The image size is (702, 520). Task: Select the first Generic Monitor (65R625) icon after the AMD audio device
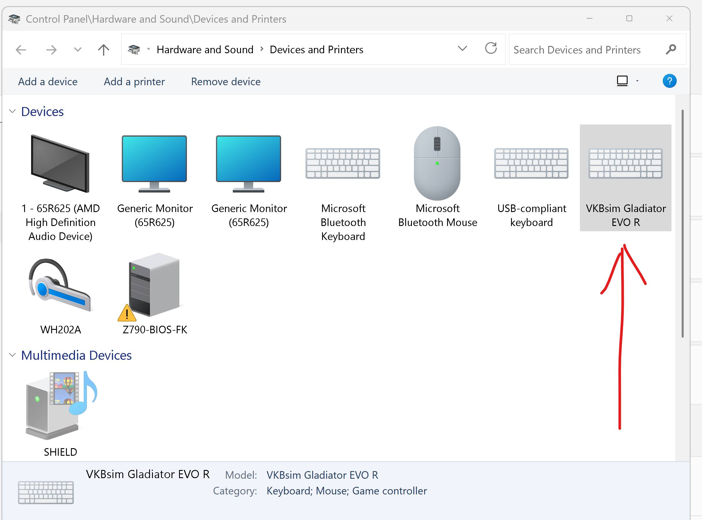coord(154,164)
